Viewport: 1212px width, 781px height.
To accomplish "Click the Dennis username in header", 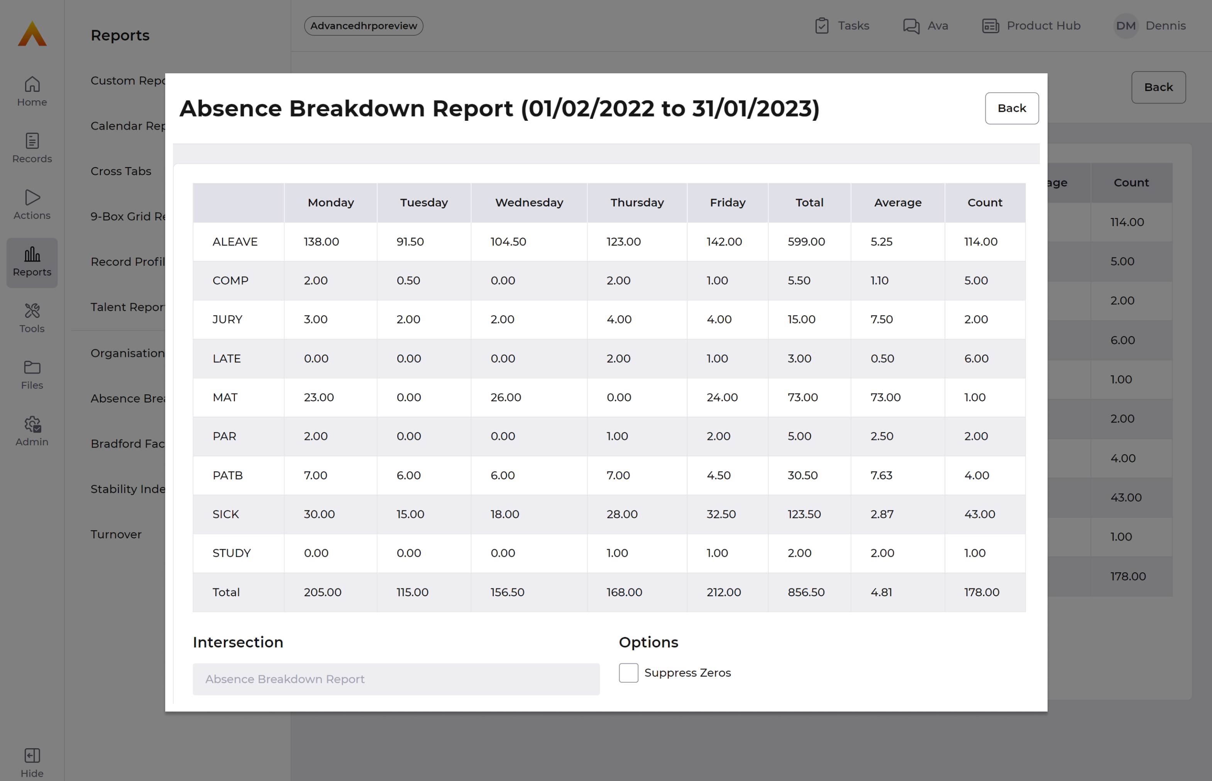I will tap(1165, 25).
